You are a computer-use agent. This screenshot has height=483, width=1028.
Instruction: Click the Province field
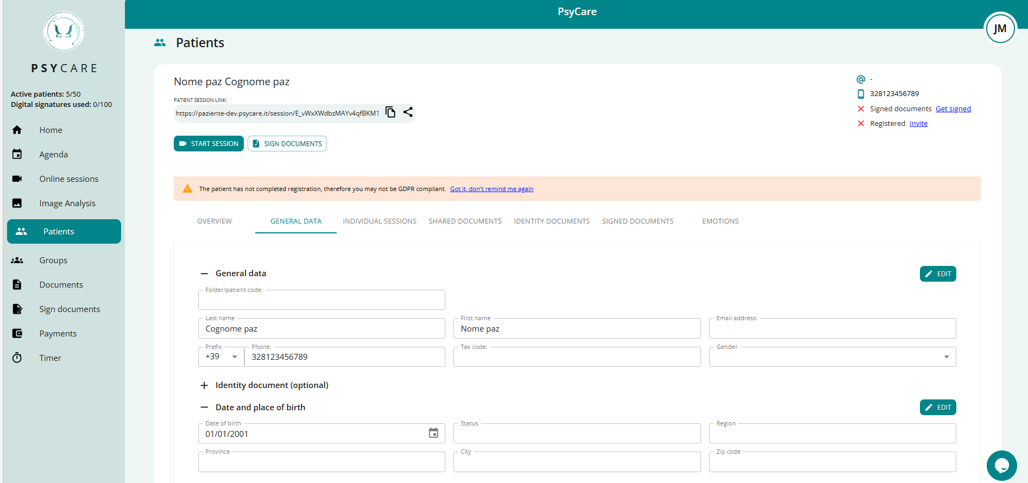coord(321,462)
